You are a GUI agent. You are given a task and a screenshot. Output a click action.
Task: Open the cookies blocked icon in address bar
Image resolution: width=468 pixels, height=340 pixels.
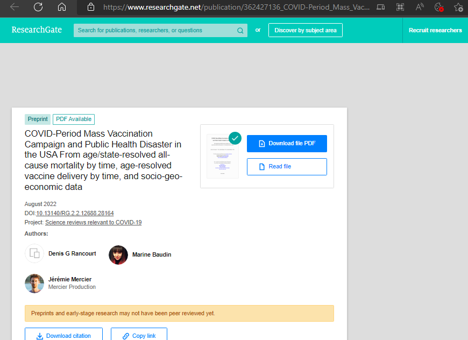click(439, 7)
